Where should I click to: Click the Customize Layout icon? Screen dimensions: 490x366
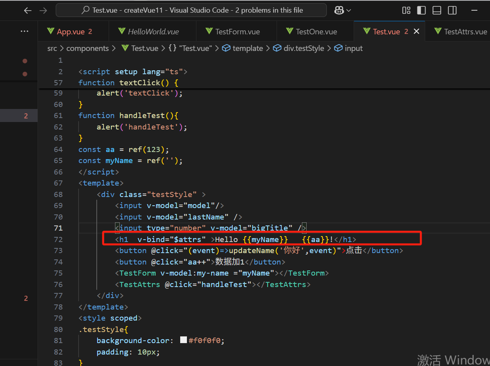[406, 10]
